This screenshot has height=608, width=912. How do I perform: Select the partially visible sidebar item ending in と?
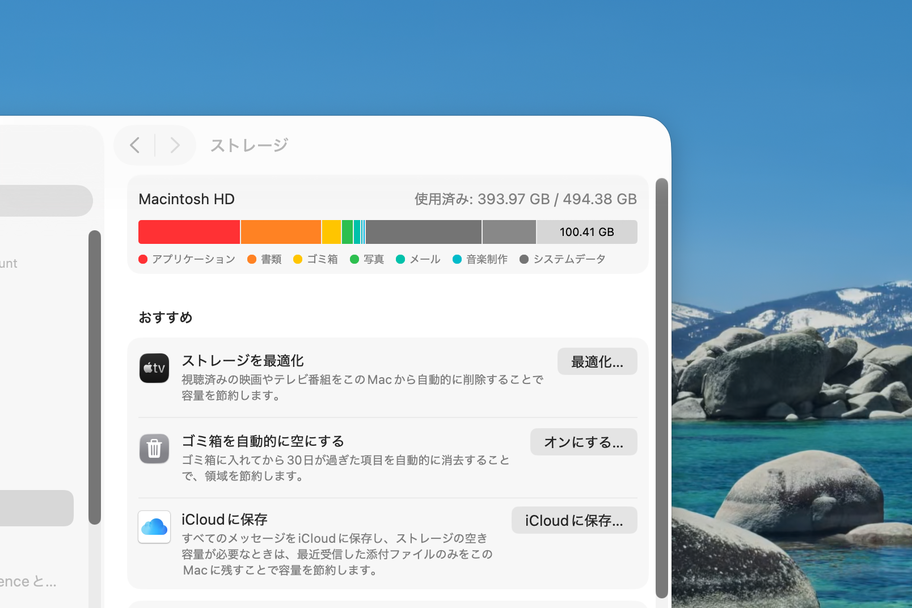pyautogui.click(x=28, y=581)
